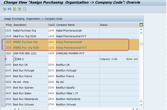Click SAM PUR ORG 1221 description
The width and height of the screenshot is (167, 110).
click(x=25, y=53)
